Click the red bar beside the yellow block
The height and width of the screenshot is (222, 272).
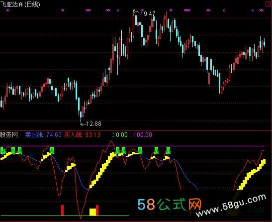97,210
